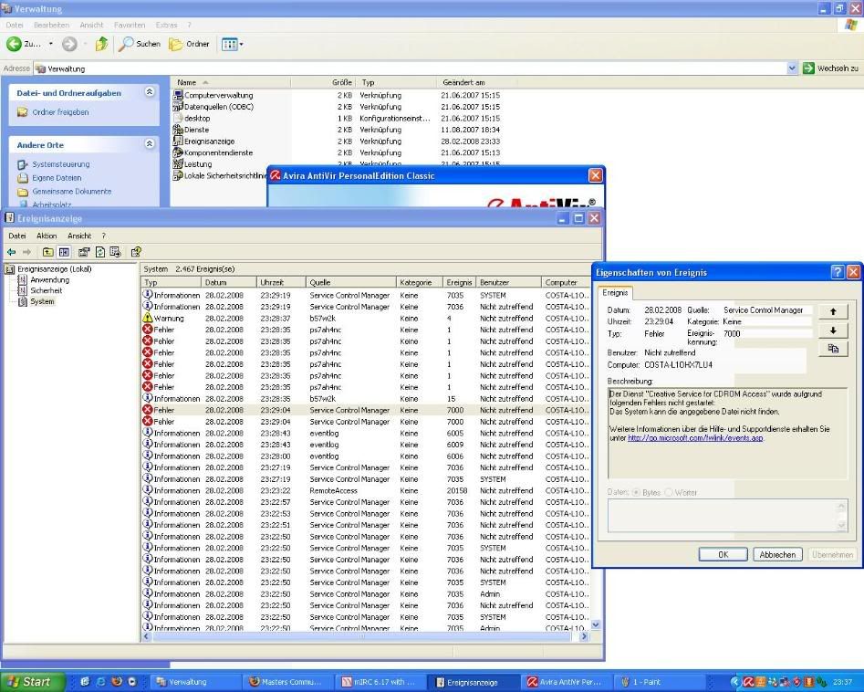Click Abbrechen in the event properties dialog
Viewport: 864px width, 692px height.
point(777,554)
